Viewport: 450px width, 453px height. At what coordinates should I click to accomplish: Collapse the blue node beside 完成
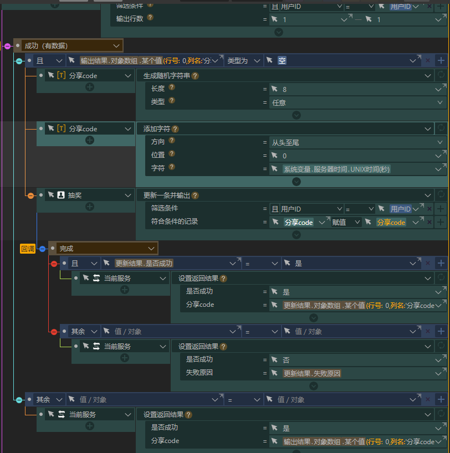(x=43, y=249)
